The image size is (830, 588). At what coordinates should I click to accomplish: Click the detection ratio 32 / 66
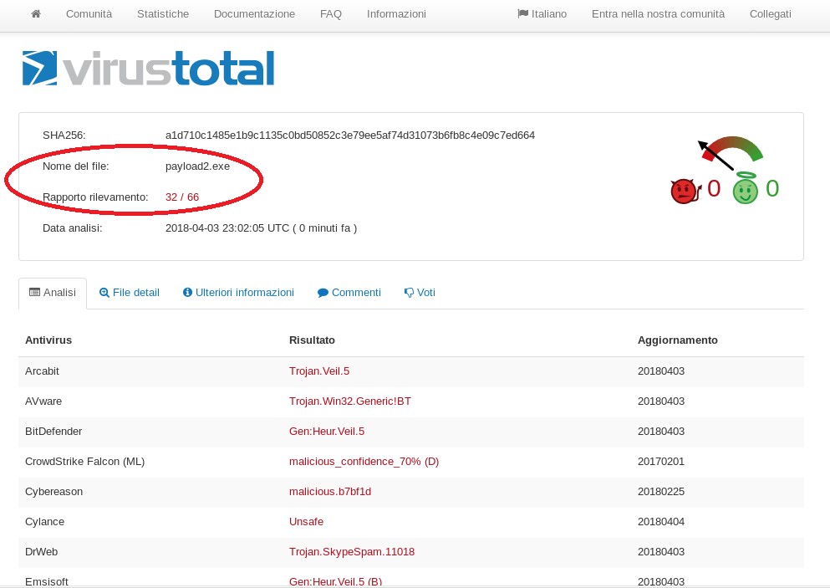tap(182, 197)
